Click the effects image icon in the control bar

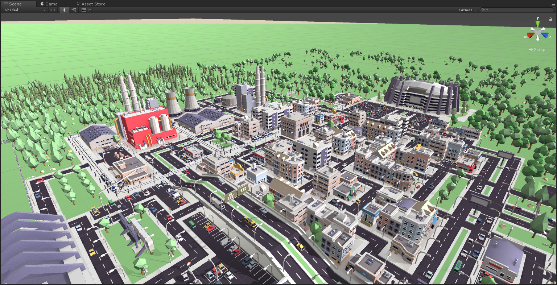coord(84,10)
